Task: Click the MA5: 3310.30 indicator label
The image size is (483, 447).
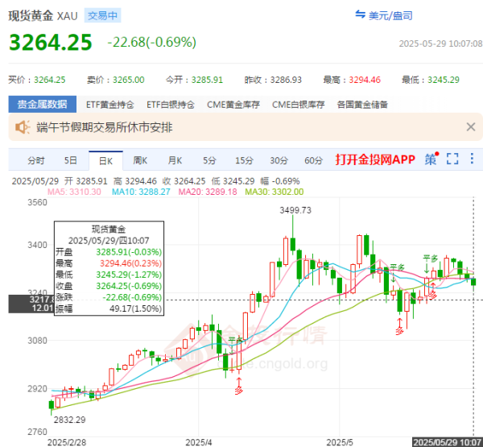Action: pos(74,192)
